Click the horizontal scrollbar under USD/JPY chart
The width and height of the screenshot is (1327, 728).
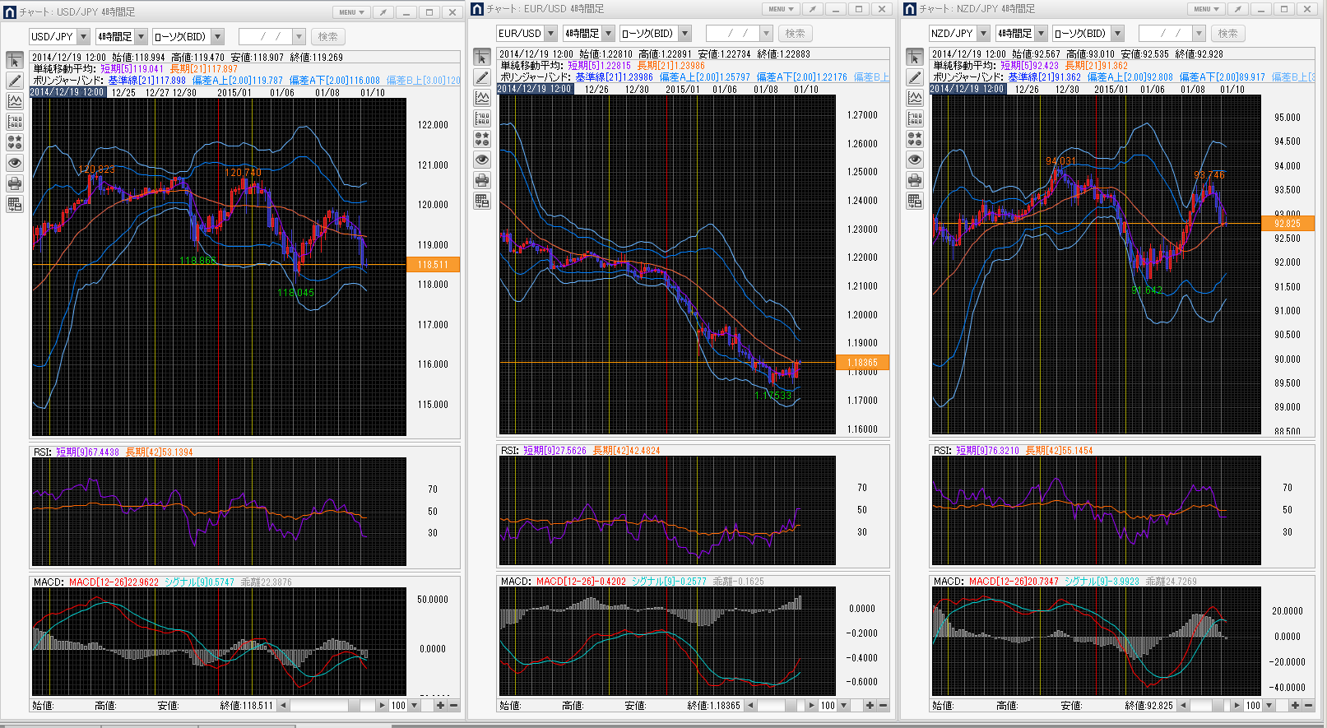[x=329, y=705]
